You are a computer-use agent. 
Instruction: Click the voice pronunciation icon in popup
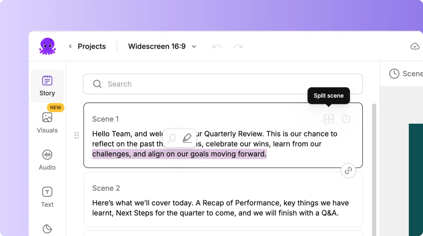pos(172,138)
